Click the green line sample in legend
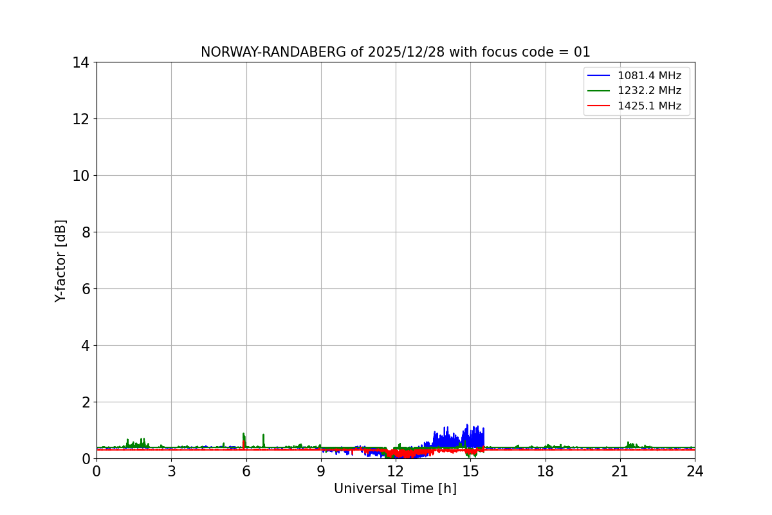 [598, 91]
